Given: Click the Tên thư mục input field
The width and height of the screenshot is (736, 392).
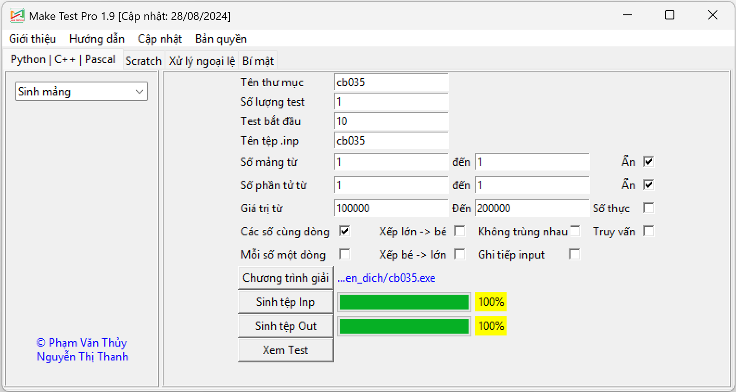Looking at the screenshot, I should 392,82.
